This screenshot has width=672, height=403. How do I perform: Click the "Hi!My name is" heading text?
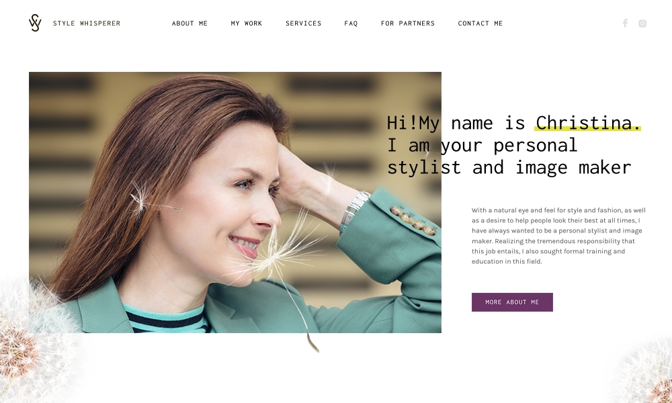(456, 123)
